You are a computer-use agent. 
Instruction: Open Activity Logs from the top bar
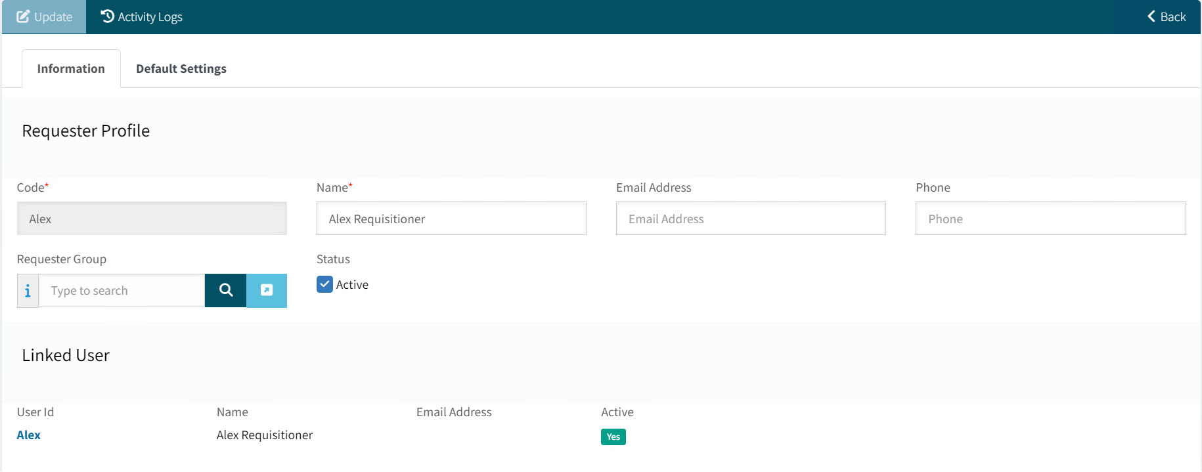click(141, 17)
